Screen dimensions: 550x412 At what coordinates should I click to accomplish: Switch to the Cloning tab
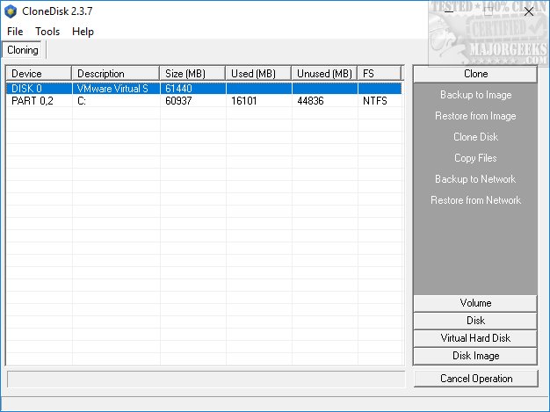click(x=23, y=50)
